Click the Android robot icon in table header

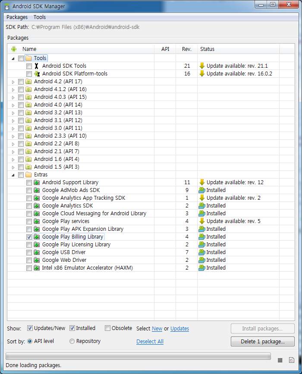click(x=14, y=49)
